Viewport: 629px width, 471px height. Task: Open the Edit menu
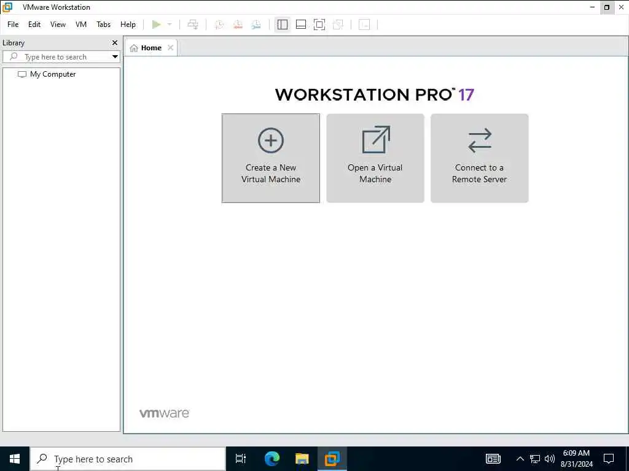(34, 25)
